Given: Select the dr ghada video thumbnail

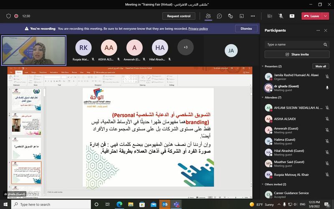Looking at the screenshot, I should (x=34, y=51).
